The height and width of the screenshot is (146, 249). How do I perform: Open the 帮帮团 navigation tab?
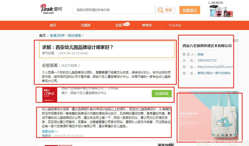tap(147, 25)
